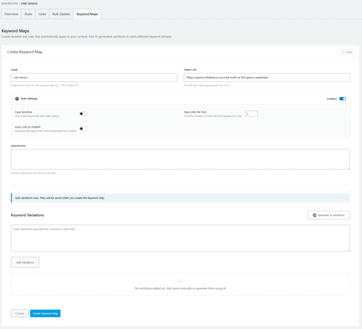
Task: Click the 'Add variations now' notice text
Action: 60,198
